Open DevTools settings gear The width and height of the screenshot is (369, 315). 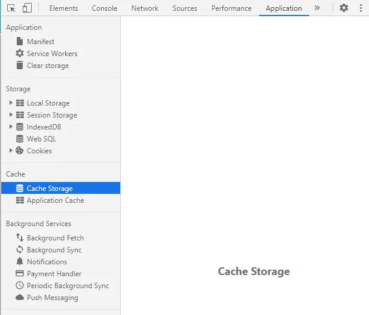point(343,8)
